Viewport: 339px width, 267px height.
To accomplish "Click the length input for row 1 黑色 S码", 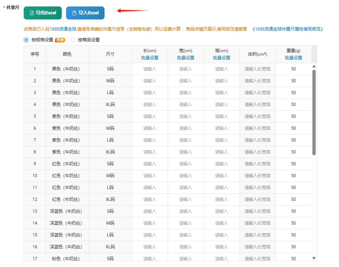I will (x=150, y=69).
